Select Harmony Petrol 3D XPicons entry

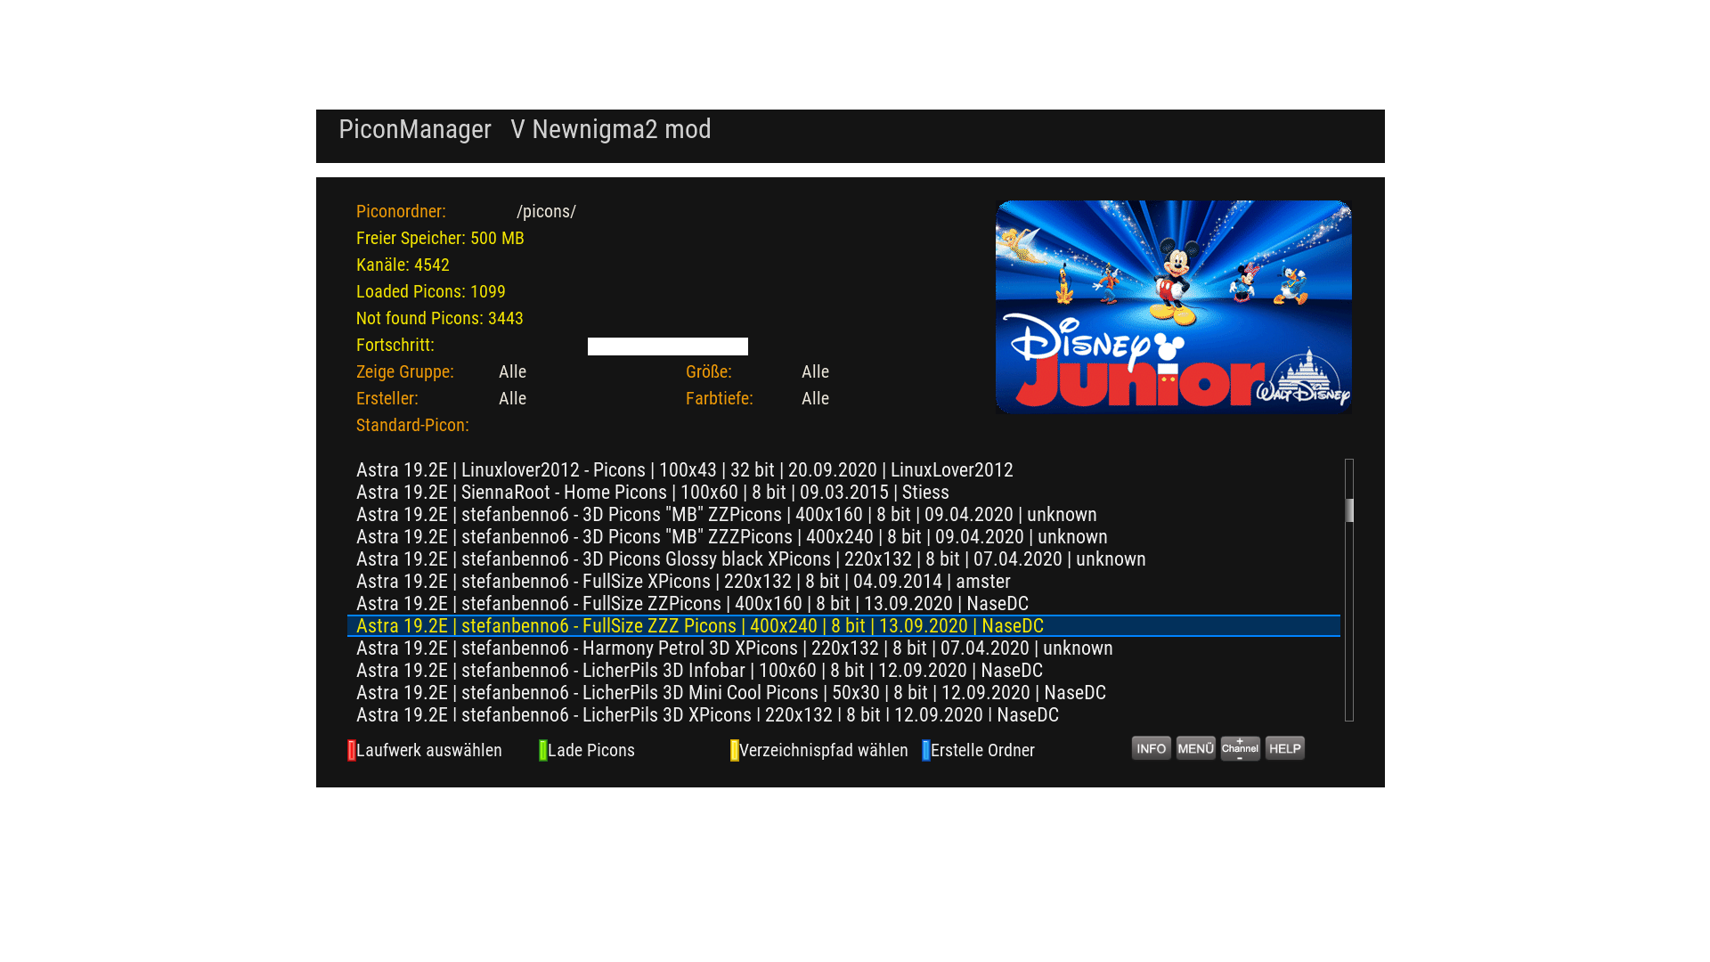coord(734,648)
